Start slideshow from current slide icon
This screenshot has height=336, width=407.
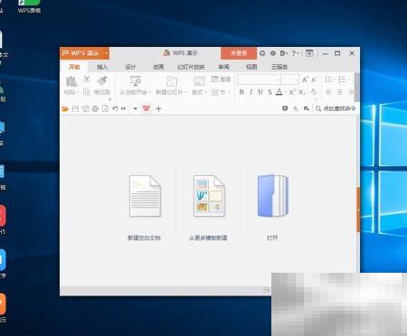(136, 81)
